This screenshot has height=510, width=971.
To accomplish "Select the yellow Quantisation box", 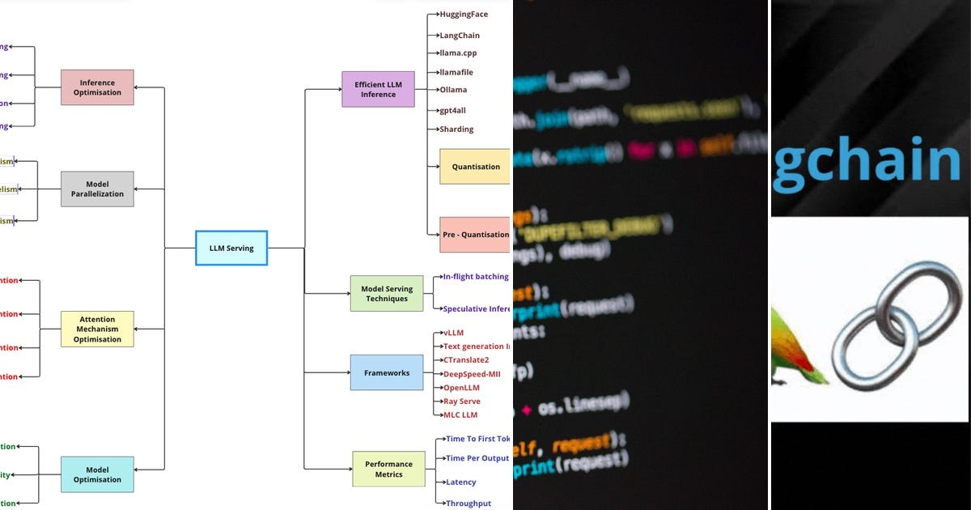I will tap(475, 167).
